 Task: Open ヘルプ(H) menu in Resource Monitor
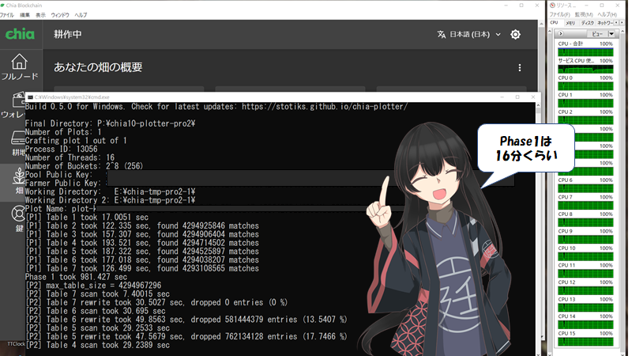(607, 14)
